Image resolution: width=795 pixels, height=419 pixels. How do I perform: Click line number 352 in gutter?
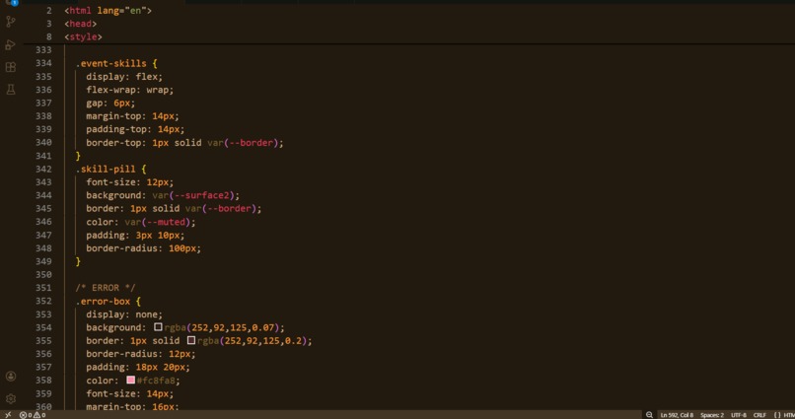(43, 301)
